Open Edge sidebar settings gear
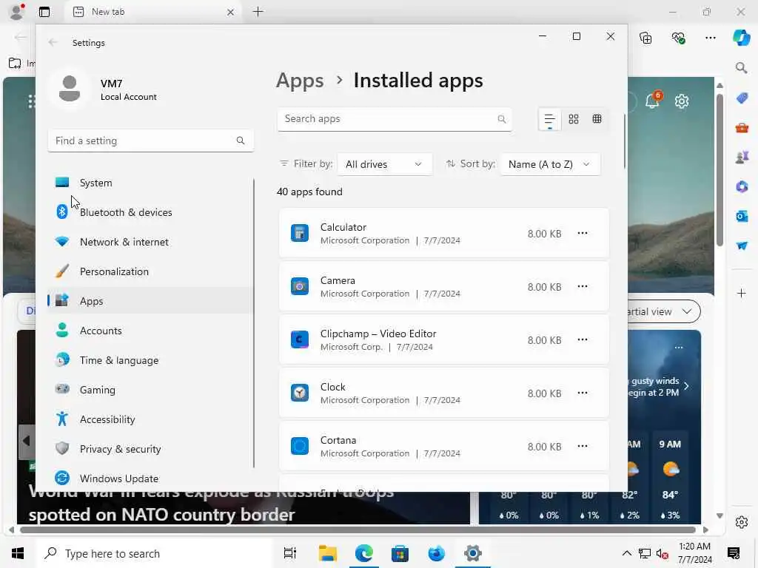This screenshot has height=568, width=758. click(742, 522)
